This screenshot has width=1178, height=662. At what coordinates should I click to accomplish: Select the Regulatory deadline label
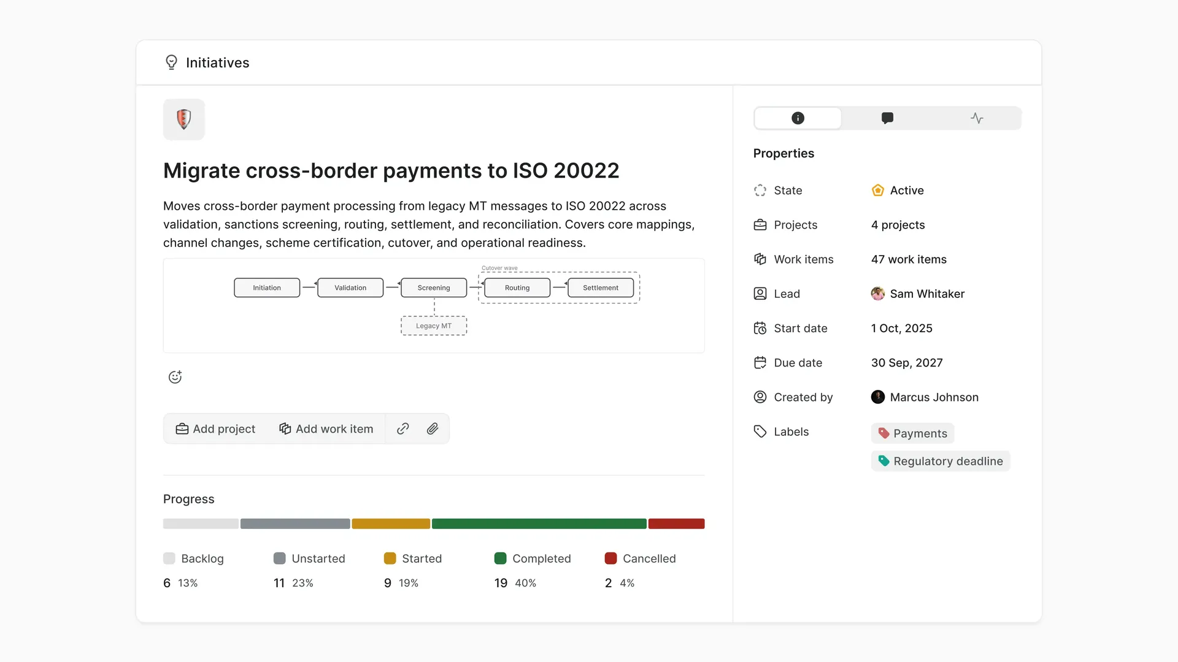click(940, 461)
